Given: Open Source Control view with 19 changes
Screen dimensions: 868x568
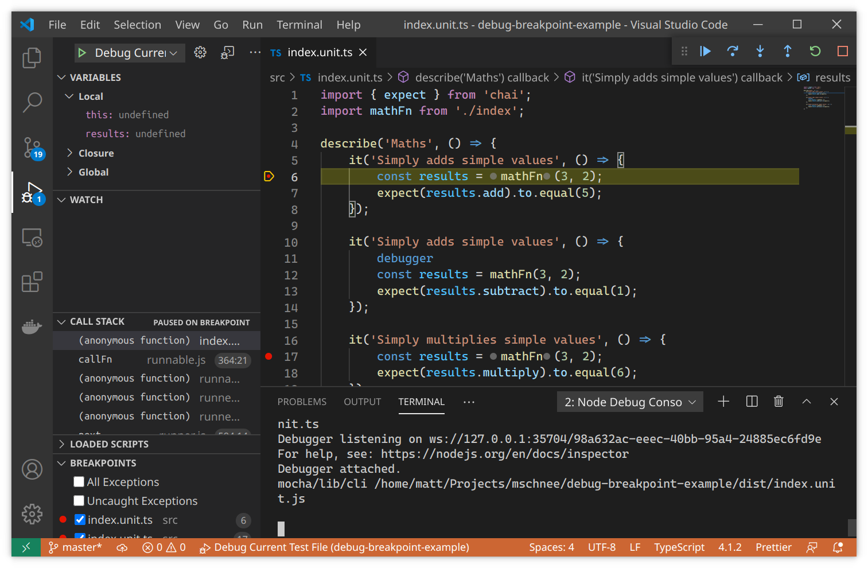Looking at the screenshot, I should pyautogui.click(x=32, y=147).
